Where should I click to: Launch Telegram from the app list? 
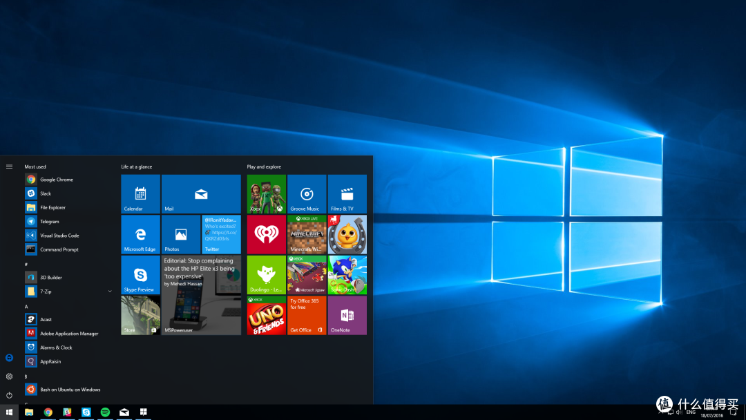pyautogui.click(x=69, y=221)
